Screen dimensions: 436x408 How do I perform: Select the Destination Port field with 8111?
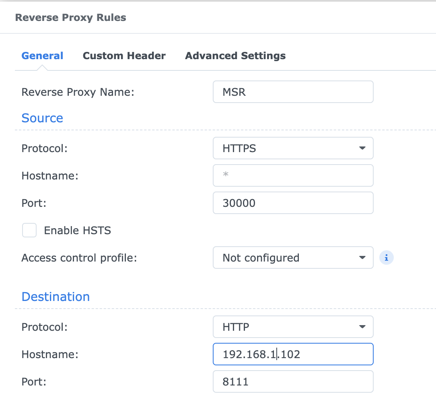point(293,381)
